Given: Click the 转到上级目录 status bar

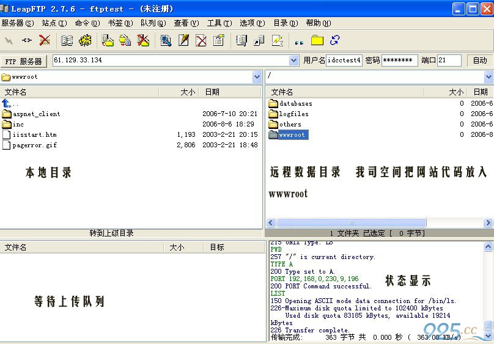Looking at the screenshot, I should click(131, 233).
